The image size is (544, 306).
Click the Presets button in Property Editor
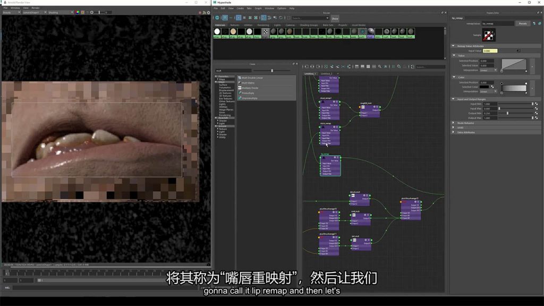523,23
